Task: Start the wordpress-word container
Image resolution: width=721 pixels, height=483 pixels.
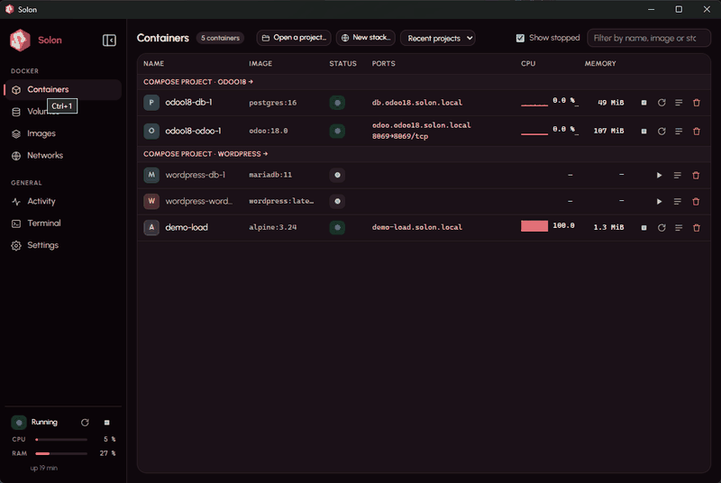Action: (659, 201)
